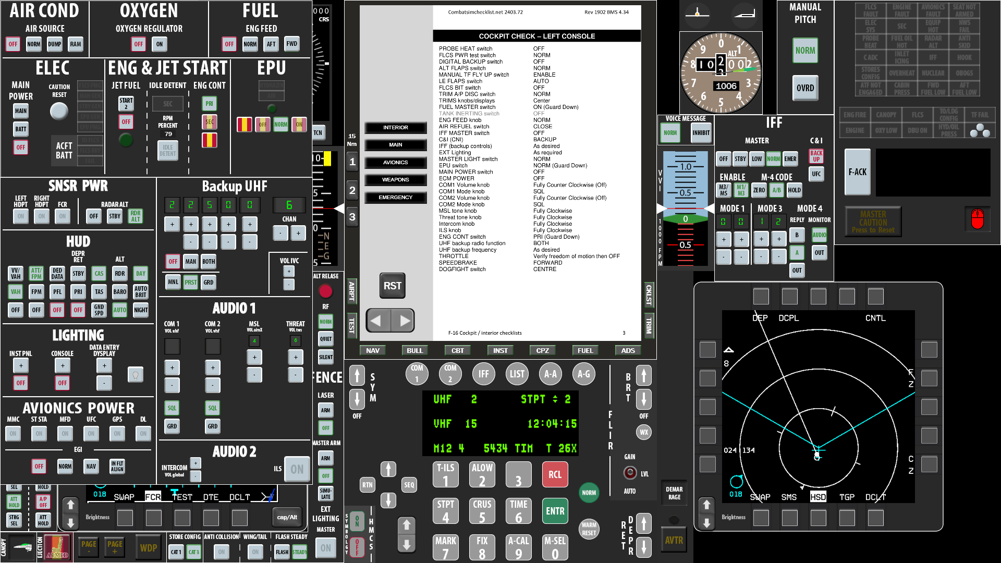The width and height of the screenshot is (1001, 563).
Task: Go to next checklist page arrow
Action: point(404,321)
